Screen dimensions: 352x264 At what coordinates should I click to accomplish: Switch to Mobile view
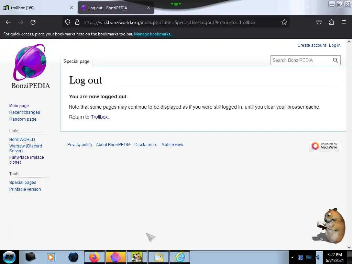point(172,145)
